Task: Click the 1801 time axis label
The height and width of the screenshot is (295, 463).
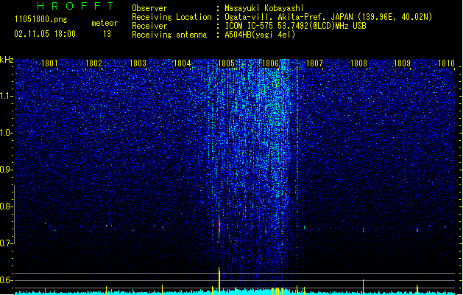Action: [49, 63]
